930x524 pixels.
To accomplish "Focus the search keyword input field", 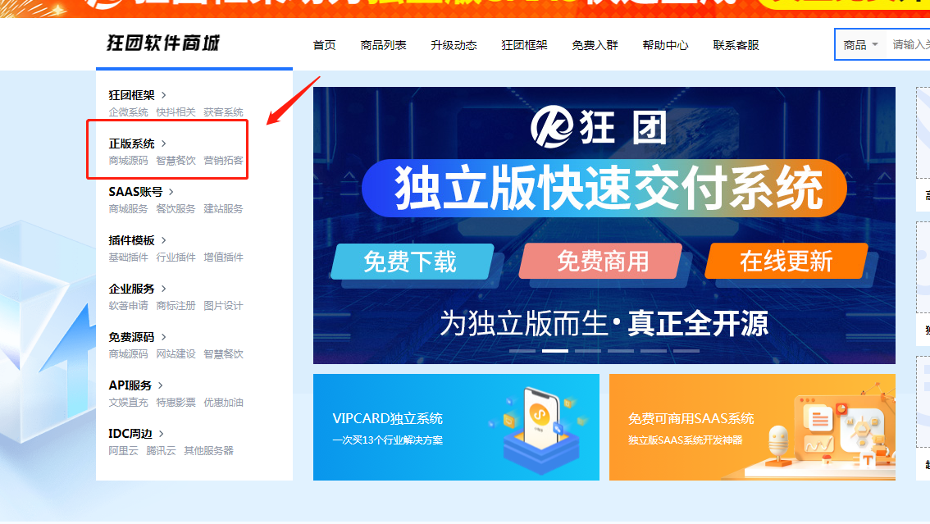I will 909,45.
